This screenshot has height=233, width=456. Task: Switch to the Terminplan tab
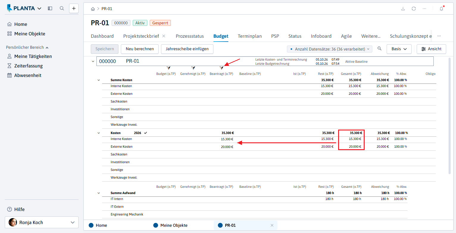[x=250, y=36]
